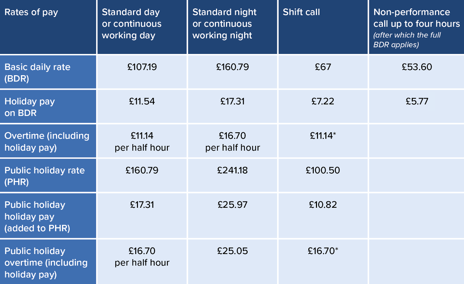Select the £25.97 public holiday pay cell
This screenshot has width=464, height=284.
[233, 205]
